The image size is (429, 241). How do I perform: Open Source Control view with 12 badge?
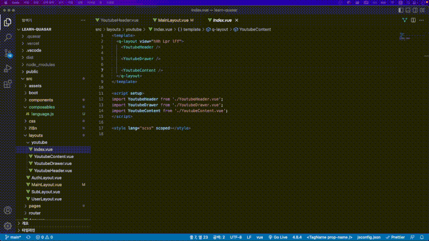click(x=8, y=53)
